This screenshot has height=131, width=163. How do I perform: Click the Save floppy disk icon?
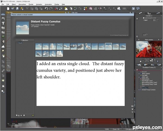pos(17,8)
